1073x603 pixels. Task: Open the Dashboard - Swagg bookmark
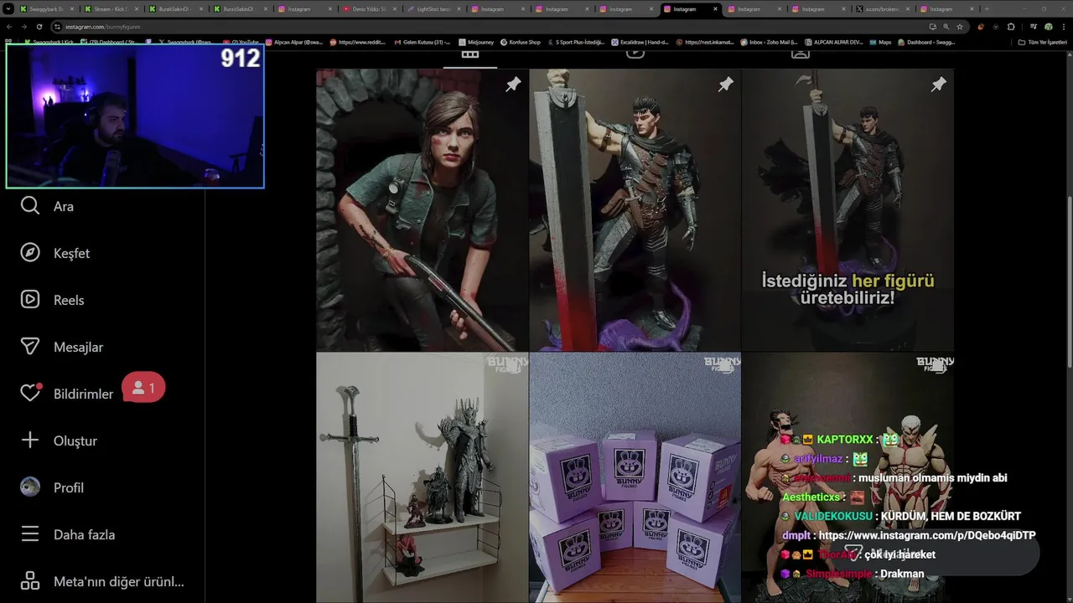coord(926,42)
